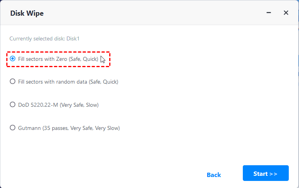Click the Start >> button

(266, 173)
